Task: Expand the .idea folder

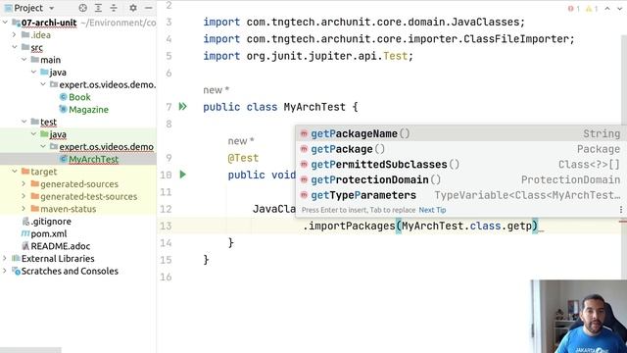Action: pos(15,35)
